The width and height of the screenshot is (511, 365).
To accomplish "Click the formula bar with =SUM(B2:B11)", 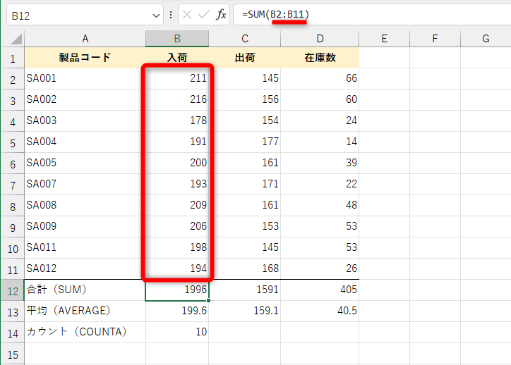I will [372, 15].
